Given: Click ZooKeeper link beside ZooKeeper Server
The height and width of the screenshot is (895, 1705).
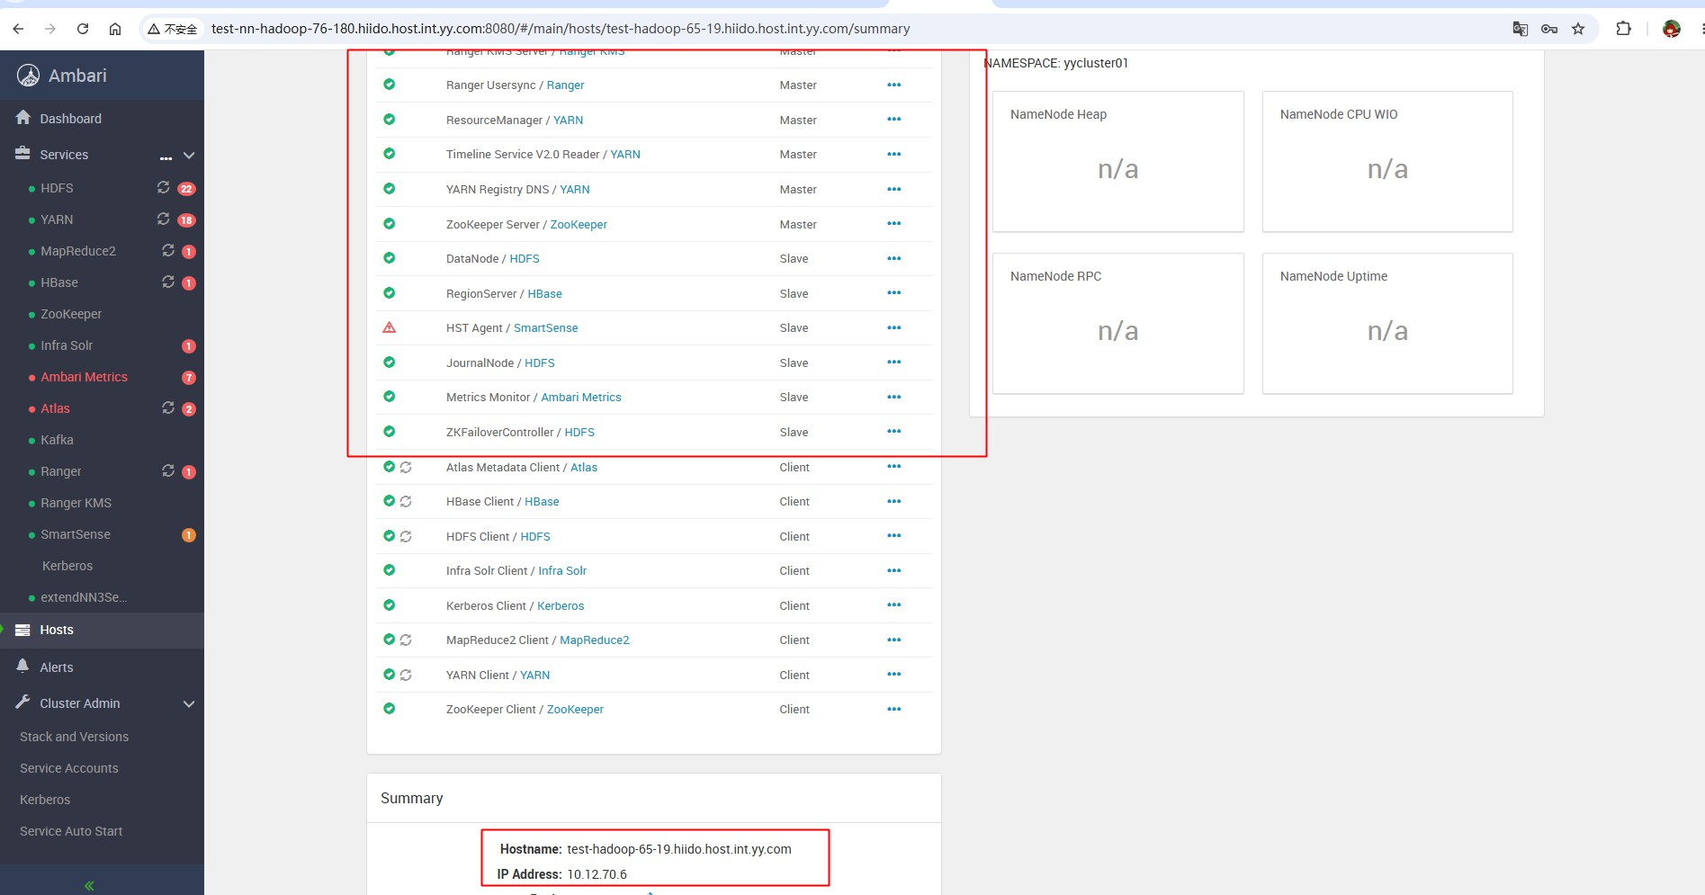Looking at the screenshot, I should (579, 224).
